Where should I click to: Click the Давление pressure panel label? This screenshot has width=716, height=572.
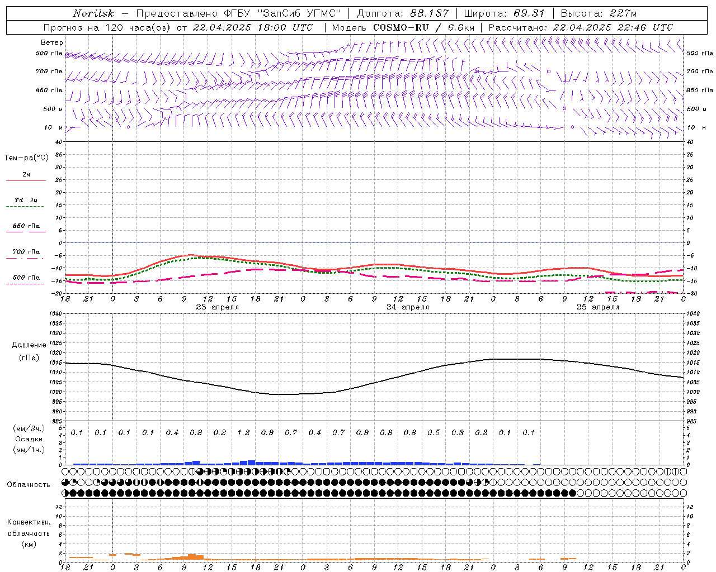(29, 345)
